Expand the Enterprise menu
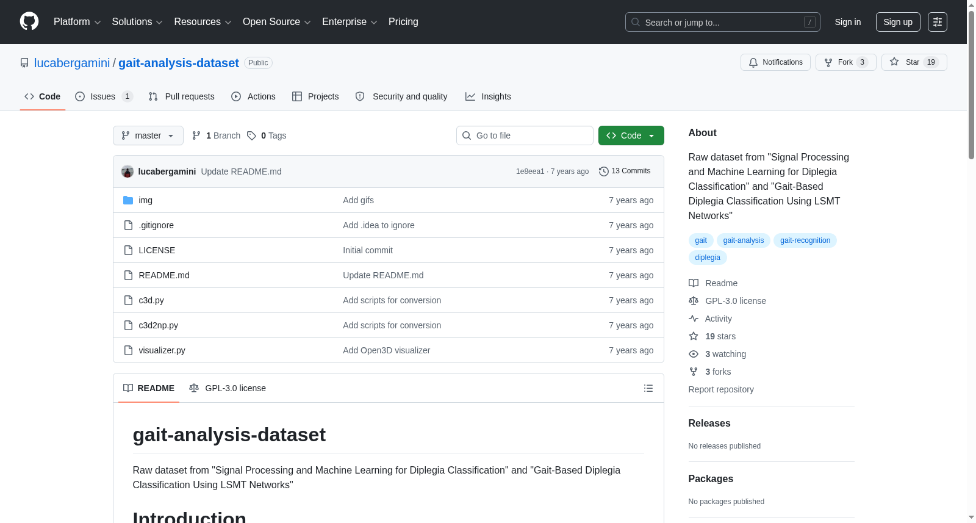This screenshot has width=976, height=523. (x=350, y=22)
